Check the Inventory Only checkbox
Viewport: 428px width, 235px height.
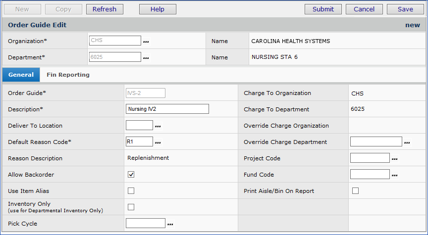click(131, 207)
